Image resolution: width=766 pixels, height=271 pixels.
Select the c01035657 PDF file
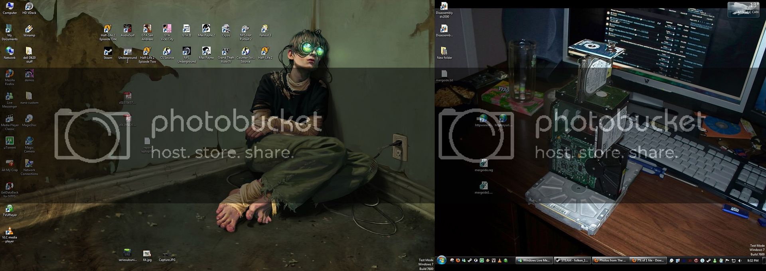click(x=128, y=98)
